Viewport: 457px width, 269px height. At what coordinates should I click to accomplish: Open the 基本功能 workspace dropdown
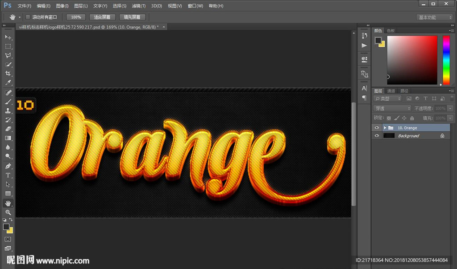click(435, 17)
